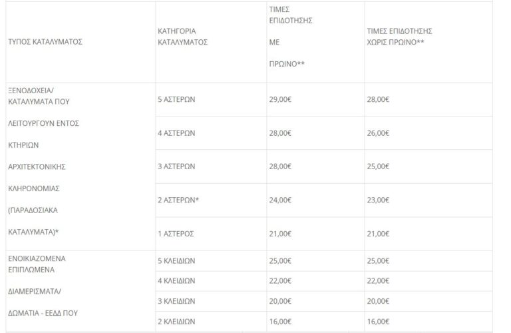Select the 26,00€ price without breakfast
The height and width of the screenshot is (333, 511).
pyautogui.click(x=379, y=133)
